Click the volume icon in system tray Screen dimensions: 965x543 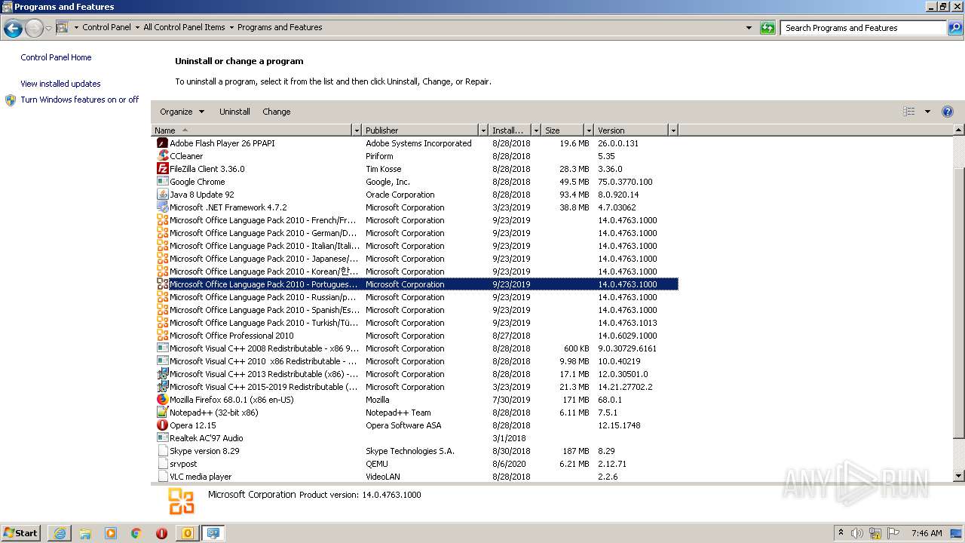point(857,533)
